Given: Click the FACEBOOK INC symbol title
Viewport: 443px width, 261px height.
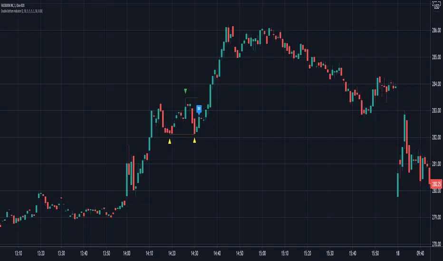Looking at the screenshot, I should pos(13,5).
